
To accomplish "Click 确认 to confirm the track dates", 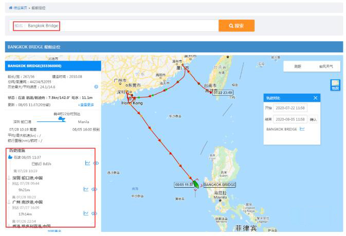I will click(x=313, y=119).
